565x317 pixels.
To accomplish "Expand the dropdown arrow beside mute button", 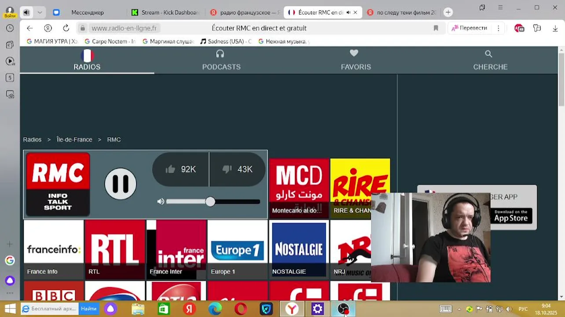I will (40, 12).
